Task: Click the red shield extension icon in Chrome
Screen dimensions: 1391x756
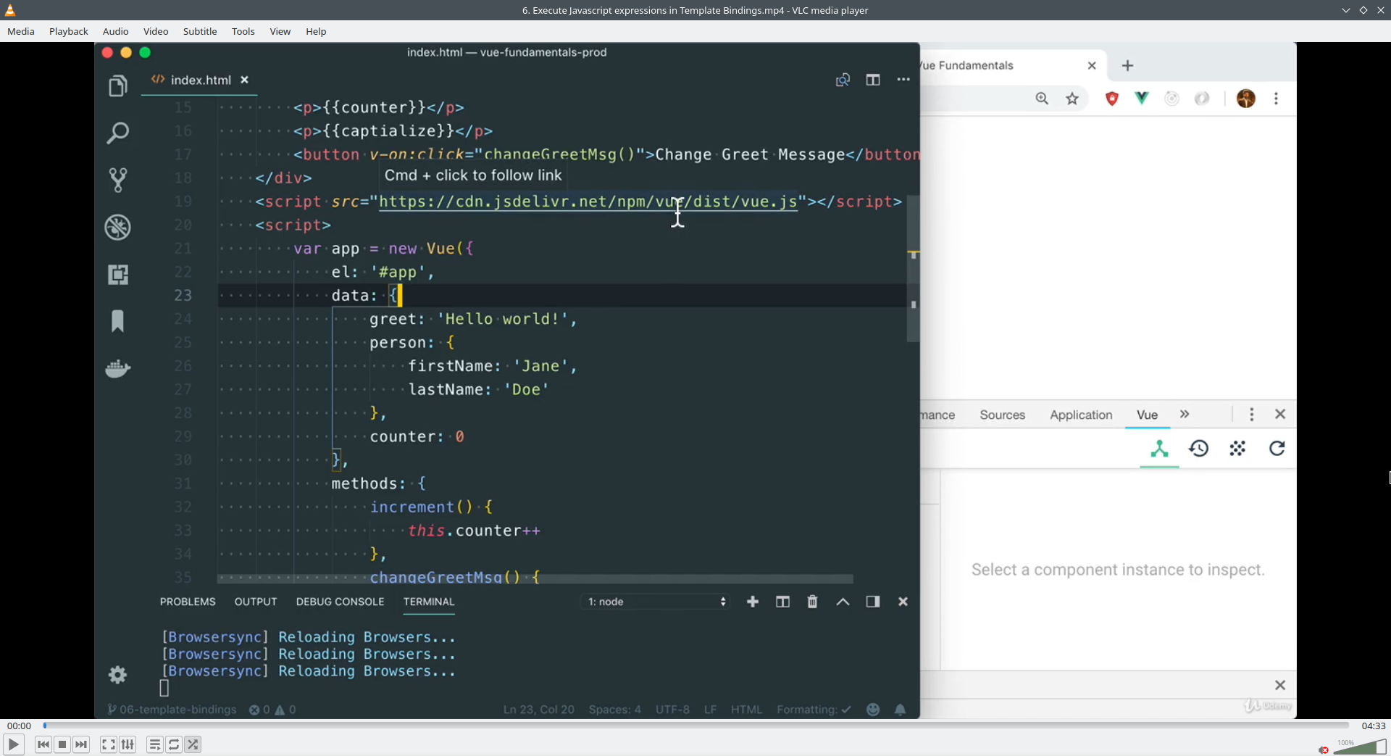Action: (1112, 99)
